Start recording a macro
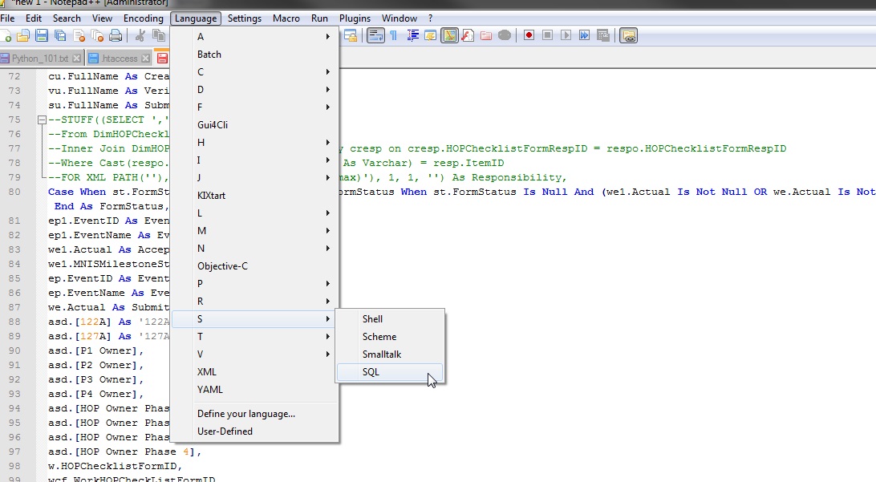Image resolution: width=876 pixels, height=482 pixels. click(530, 35)
